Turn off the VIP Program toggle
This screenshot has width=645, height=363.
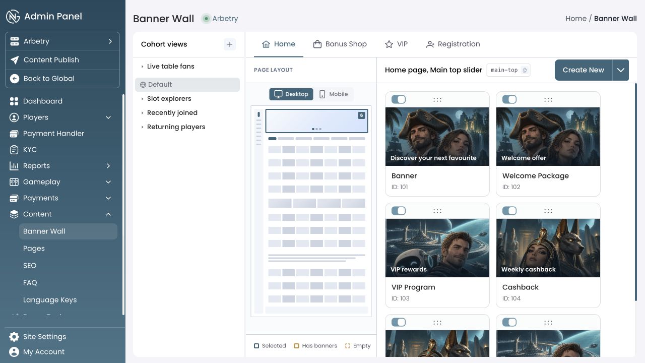pyautogui.click(x=399, y=211)
